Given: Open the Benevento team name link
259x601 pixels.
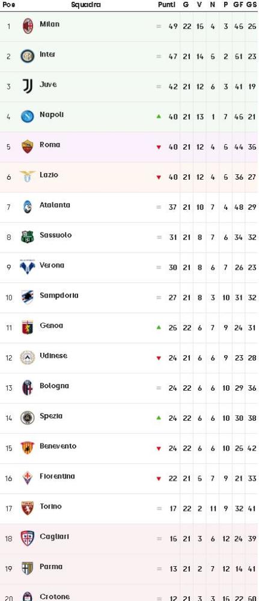Looking at the screenshot, I should (58, 446).
